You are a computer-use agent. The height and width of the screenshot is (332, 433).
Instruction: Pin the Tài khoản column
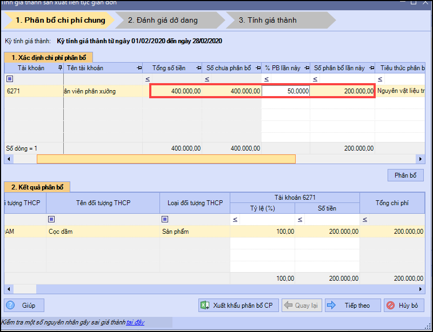(x=60, y=68)
